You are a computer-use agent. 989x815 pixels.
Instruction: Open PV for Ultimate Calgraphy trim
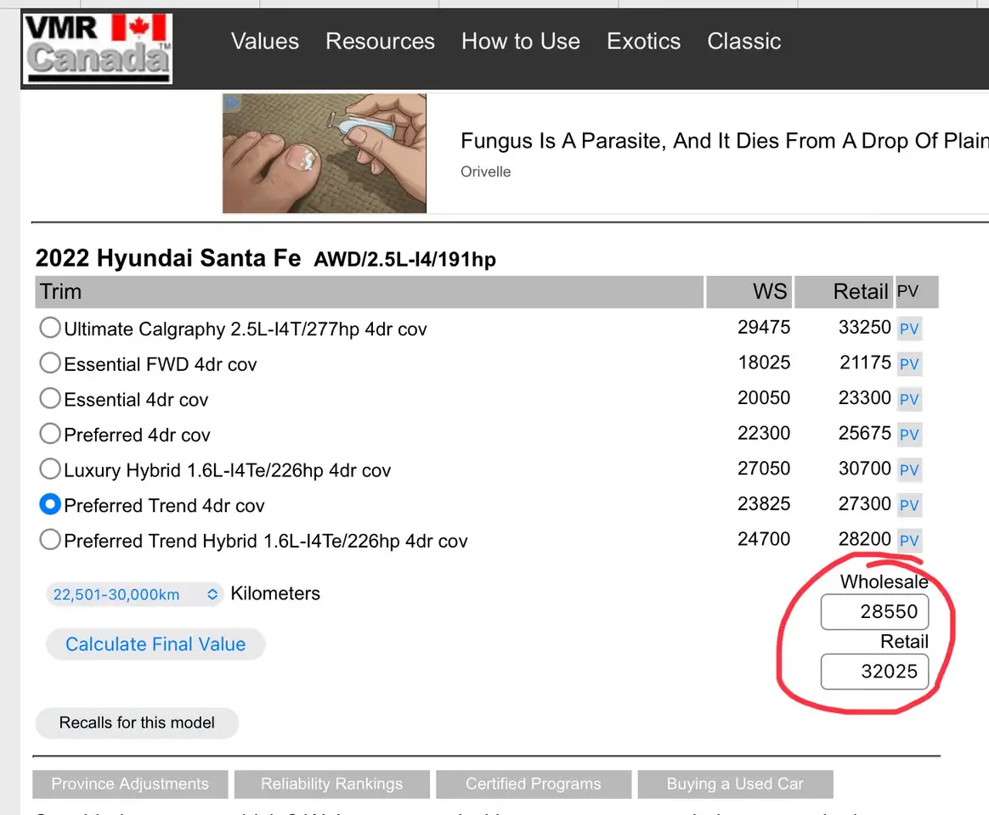tap(909, 329)
